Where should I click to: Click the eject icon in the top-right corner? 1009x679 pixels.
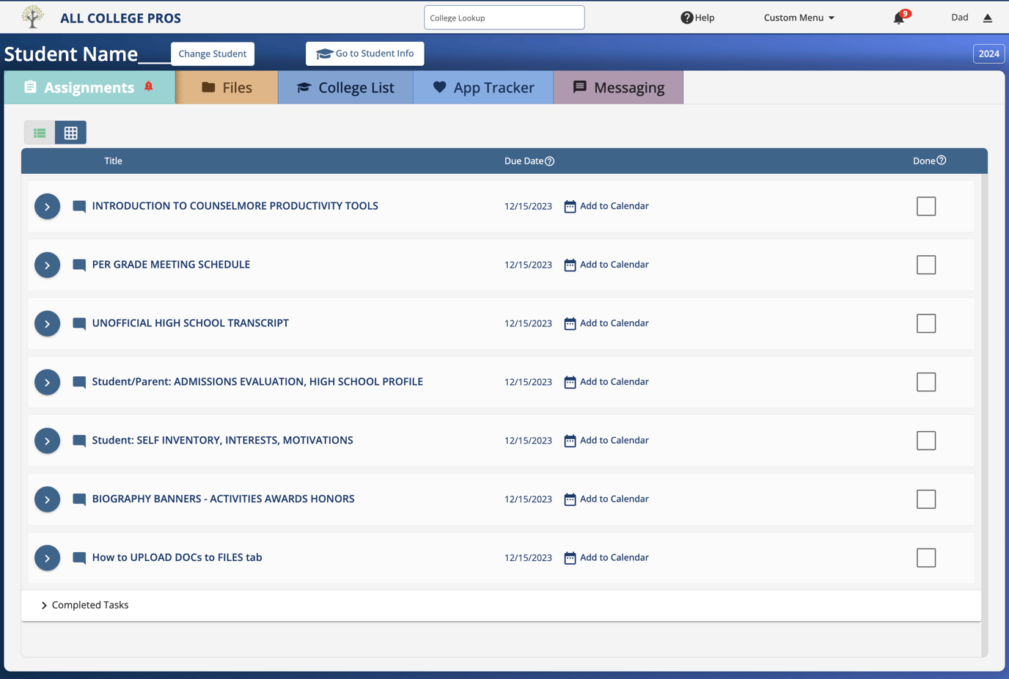pos(988,17)
